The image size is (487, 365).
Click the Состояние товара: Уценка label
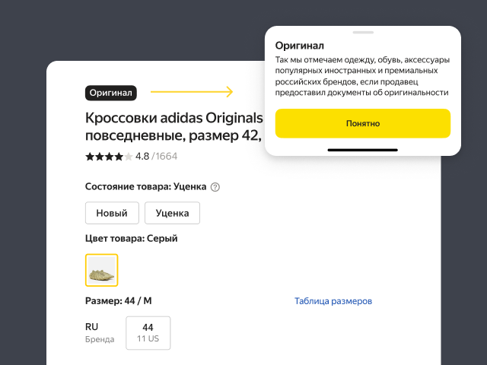(x=145, y=187)
